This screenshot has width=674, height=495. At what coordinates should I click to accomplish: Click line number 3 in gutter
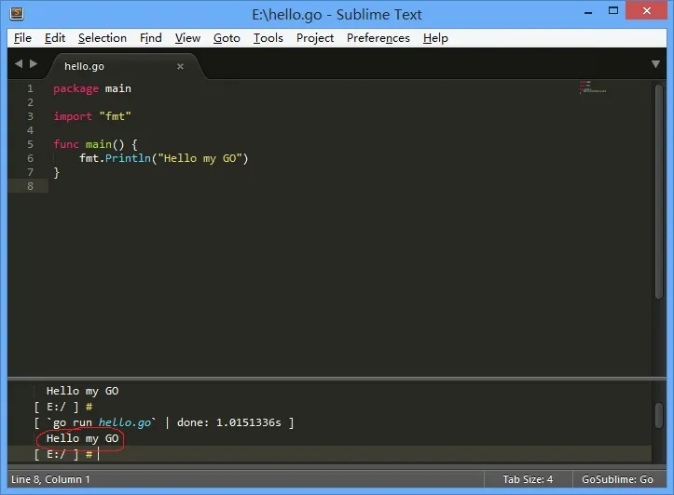tap(30, 116)
